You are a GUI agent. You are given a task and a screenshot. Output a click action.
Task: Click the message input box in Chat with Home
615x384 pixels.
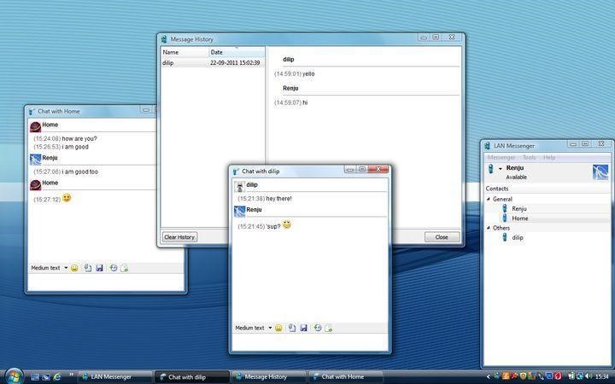tap(106, 282)
